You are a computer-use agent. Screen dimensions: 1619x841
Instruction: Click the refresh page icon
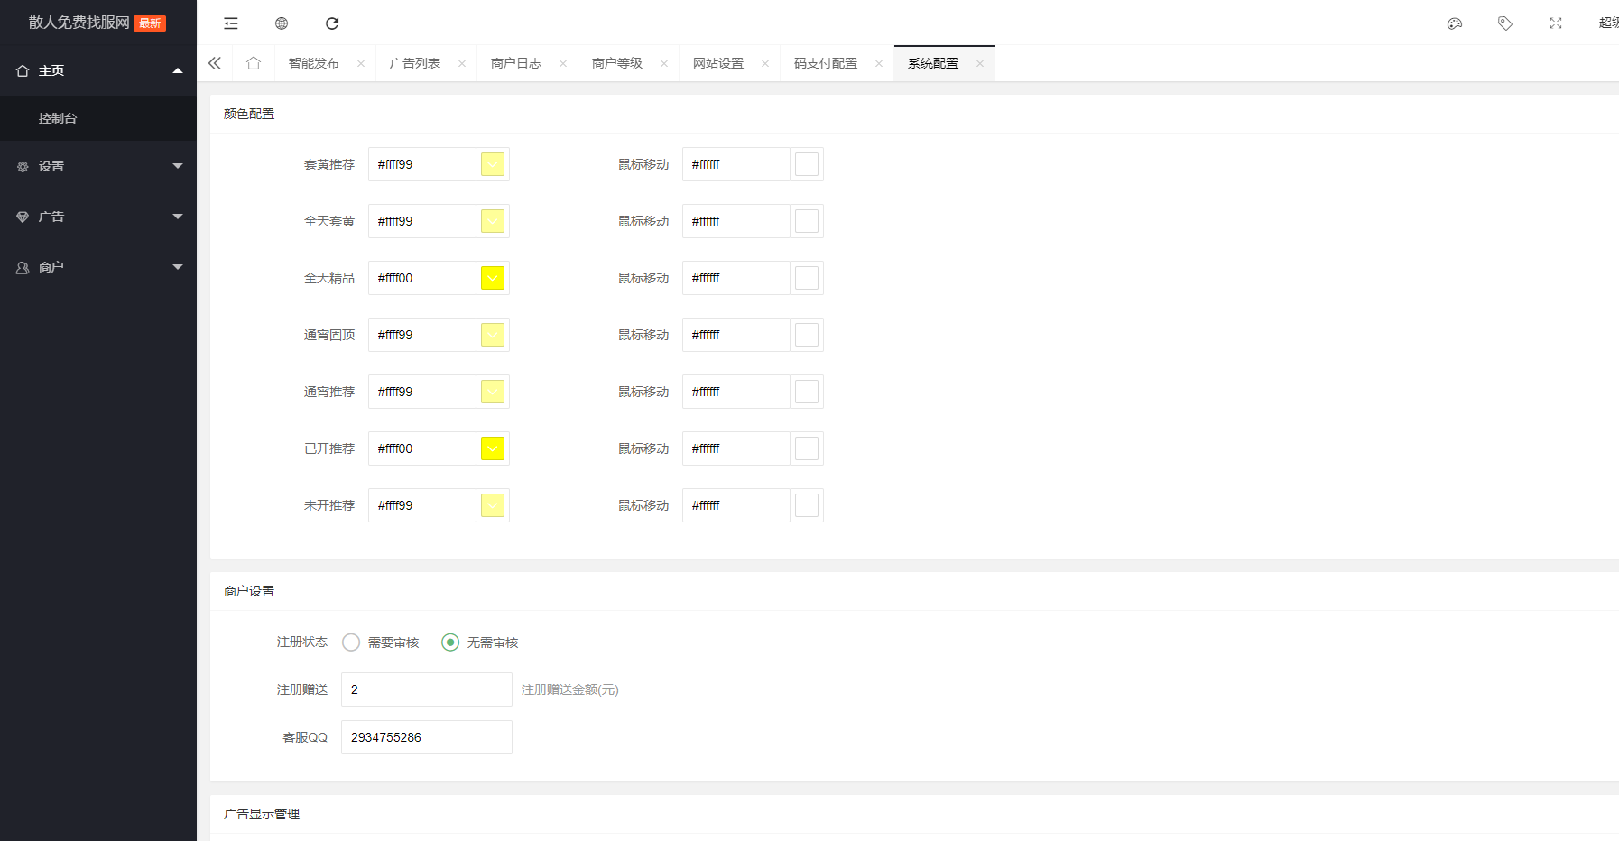[x=332, y=23]
